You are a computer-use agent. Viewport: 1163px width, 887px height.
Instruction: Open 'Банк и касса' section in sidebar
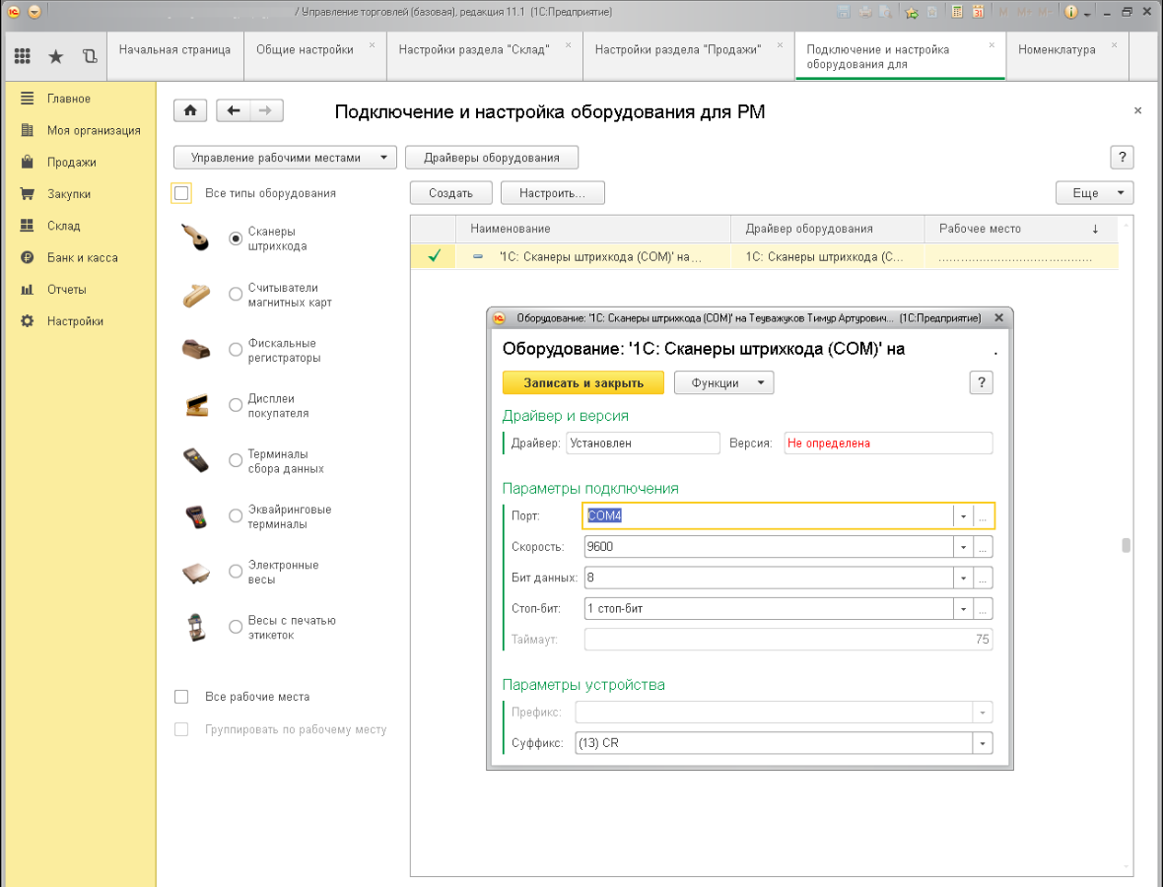point(83,257)
